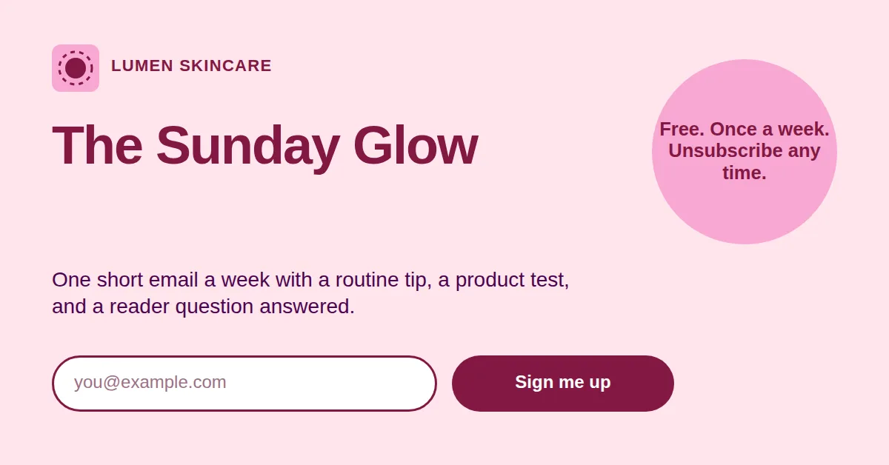Image resolution: width=889 pixels, height=465 pixels.
Task: Click the word time. in the badge
Action: pyautogui.click(x=745, y=173)
